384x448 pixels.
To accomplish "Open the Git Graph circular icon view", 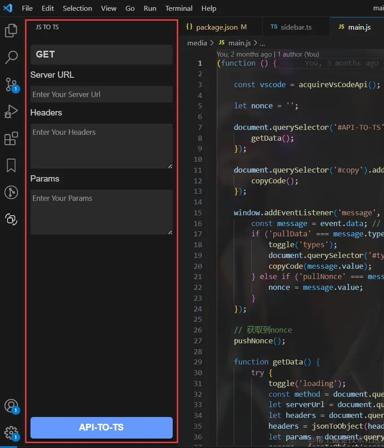I will pyautogui.click(x=11, y=192).
